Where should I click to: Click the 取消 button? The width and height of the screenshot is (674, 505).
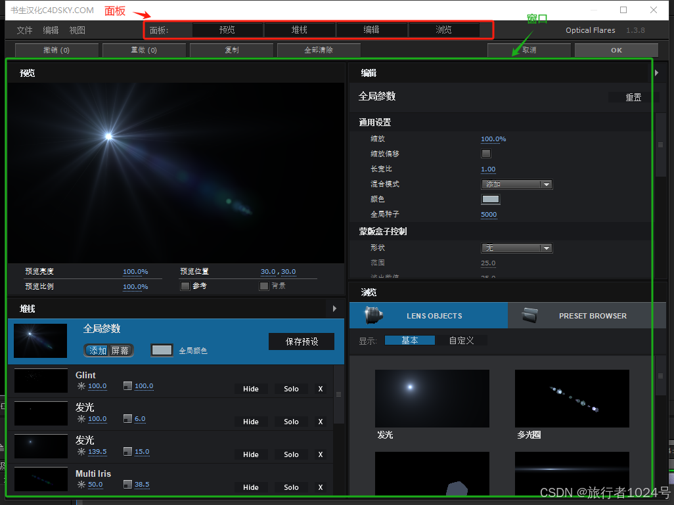click(529, 50)
